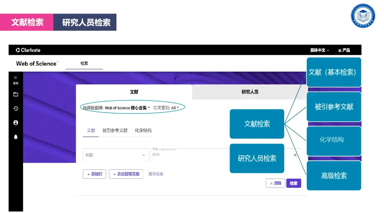
Task: Select the 被引参考文献 sub-tab
Action: (115, 130)
